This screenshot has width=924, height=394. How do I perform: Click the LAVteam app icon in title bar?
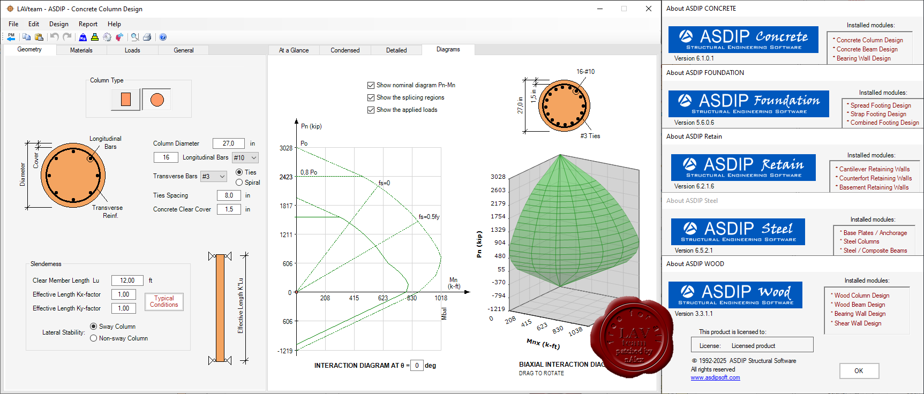pos(10,9)
